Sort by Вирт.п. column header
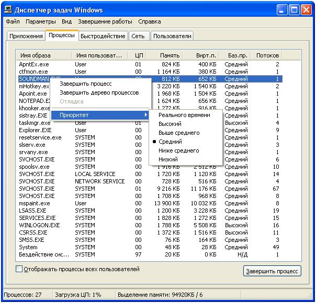The height and width of the screenshot is (303, 316). (x=201, y=55)
